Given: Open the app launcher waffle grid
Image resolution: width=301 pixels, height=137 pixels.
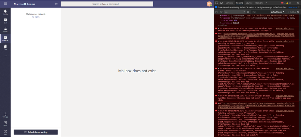Looking at the screenshot, I should pyautogui.click(x=5, y=4).
